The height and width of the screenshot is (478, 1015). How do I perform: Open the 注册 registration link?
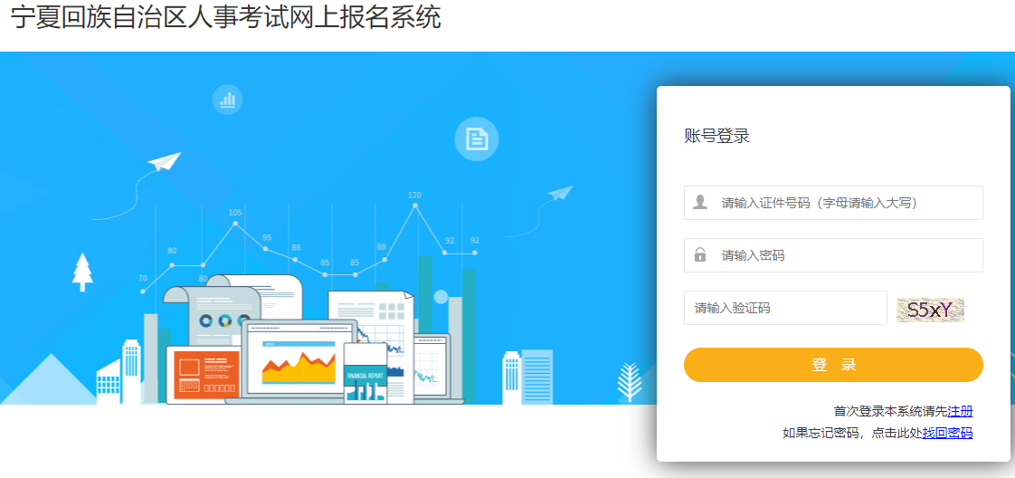[x=960, y=411]
